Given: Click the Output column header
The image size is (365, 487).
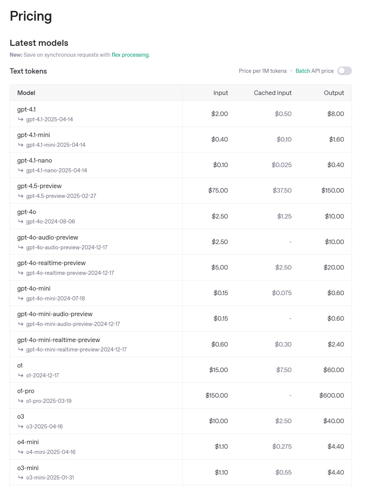Looking at the screenshot, I should coord(334,93).
